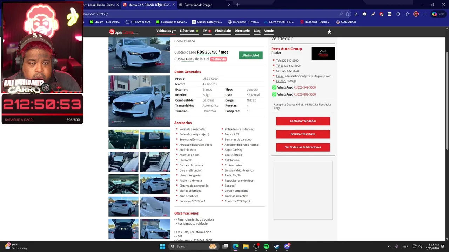
Task: Click the favorites star in site header
Action: pos(329,31)
